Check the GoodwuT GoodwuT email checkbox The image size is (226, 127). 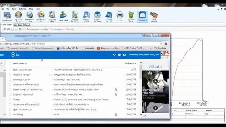click(10, 95)
